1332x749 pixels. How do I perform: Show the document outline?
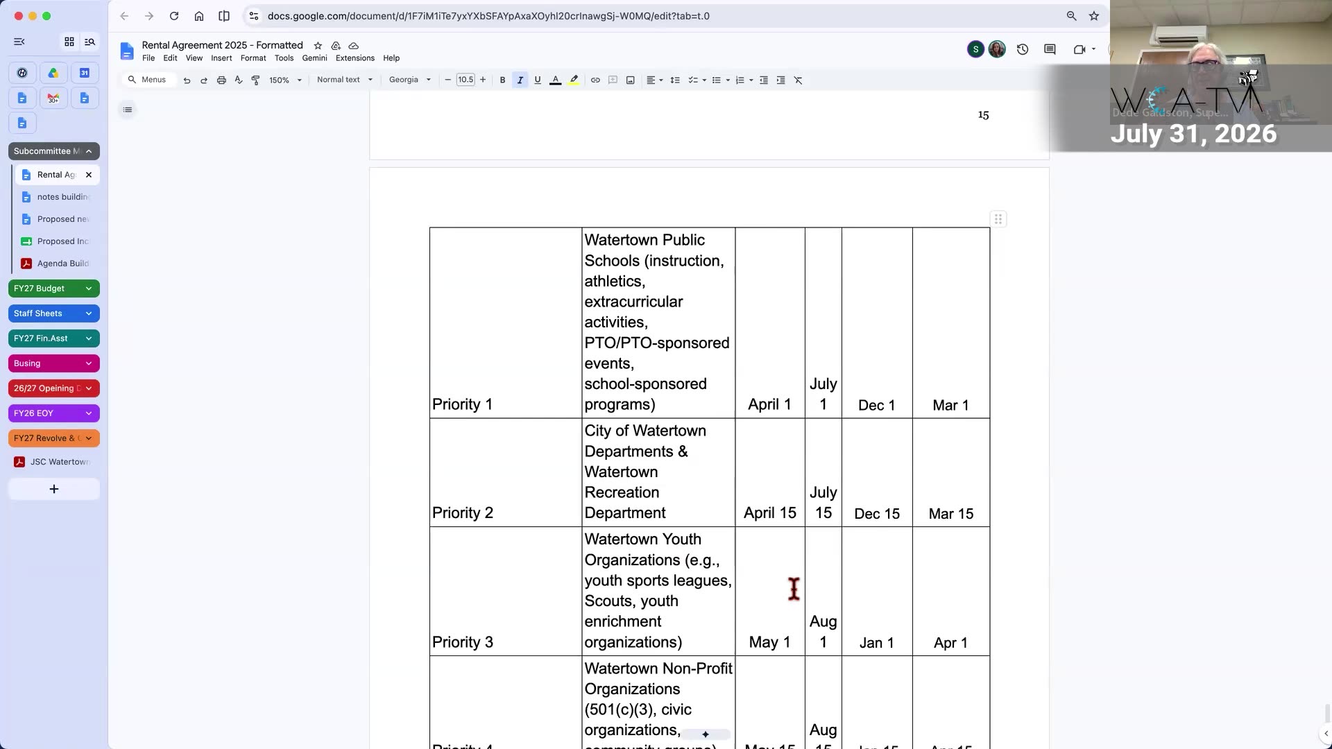point(128,110)
